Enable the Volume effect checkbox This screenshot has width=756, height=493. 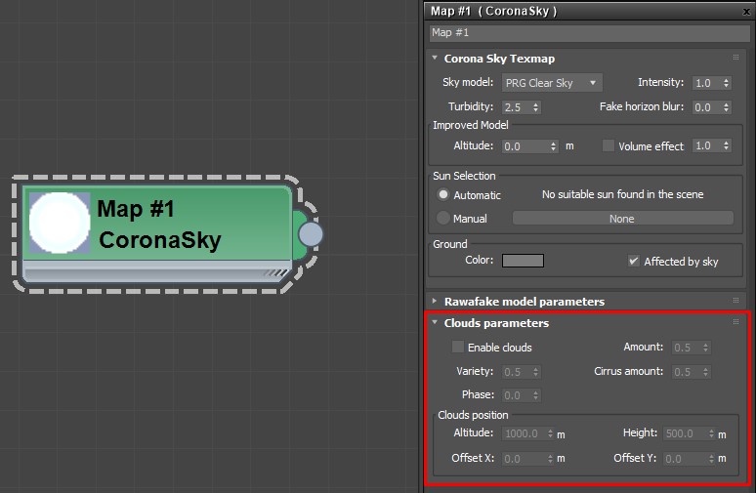tap(609, 145)
